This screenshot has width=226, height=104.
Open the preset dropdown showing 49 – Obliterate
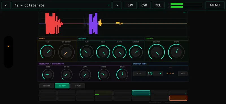[x=62, y=5]
